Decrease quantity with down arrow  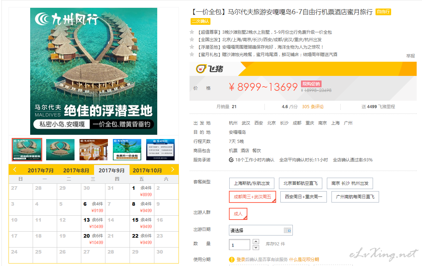[256, 247]
